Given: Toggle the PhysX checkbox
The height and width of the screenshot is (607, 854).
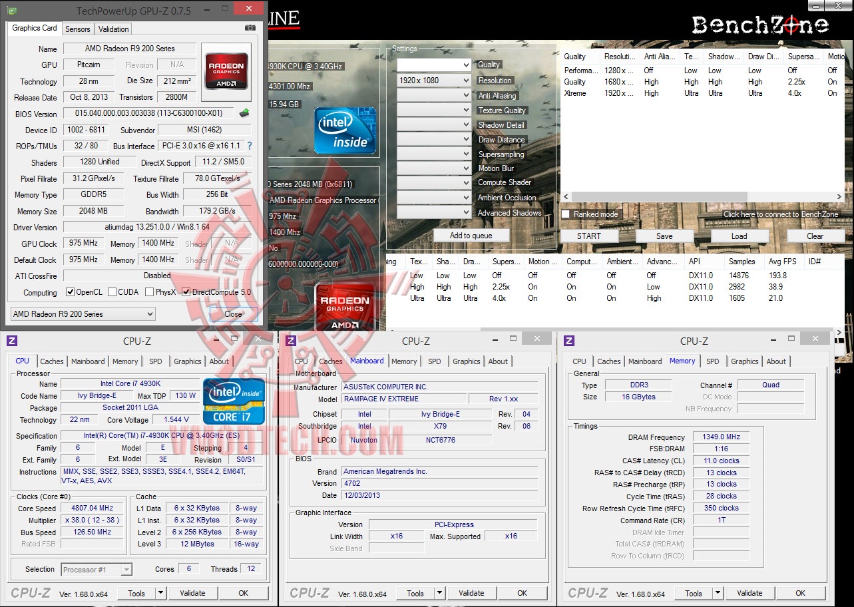Looking at the screenshot, I should (149, 292).
